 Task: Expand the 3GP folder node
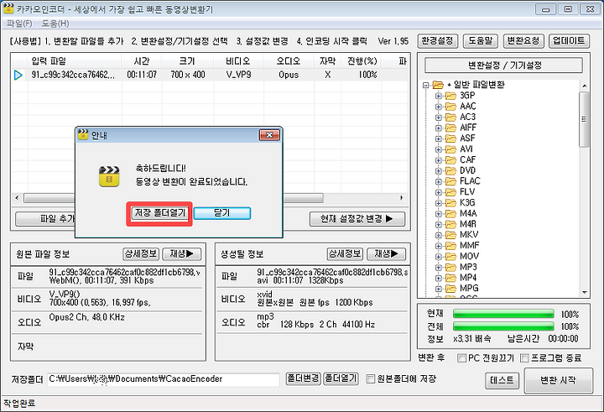coord(439,96)
